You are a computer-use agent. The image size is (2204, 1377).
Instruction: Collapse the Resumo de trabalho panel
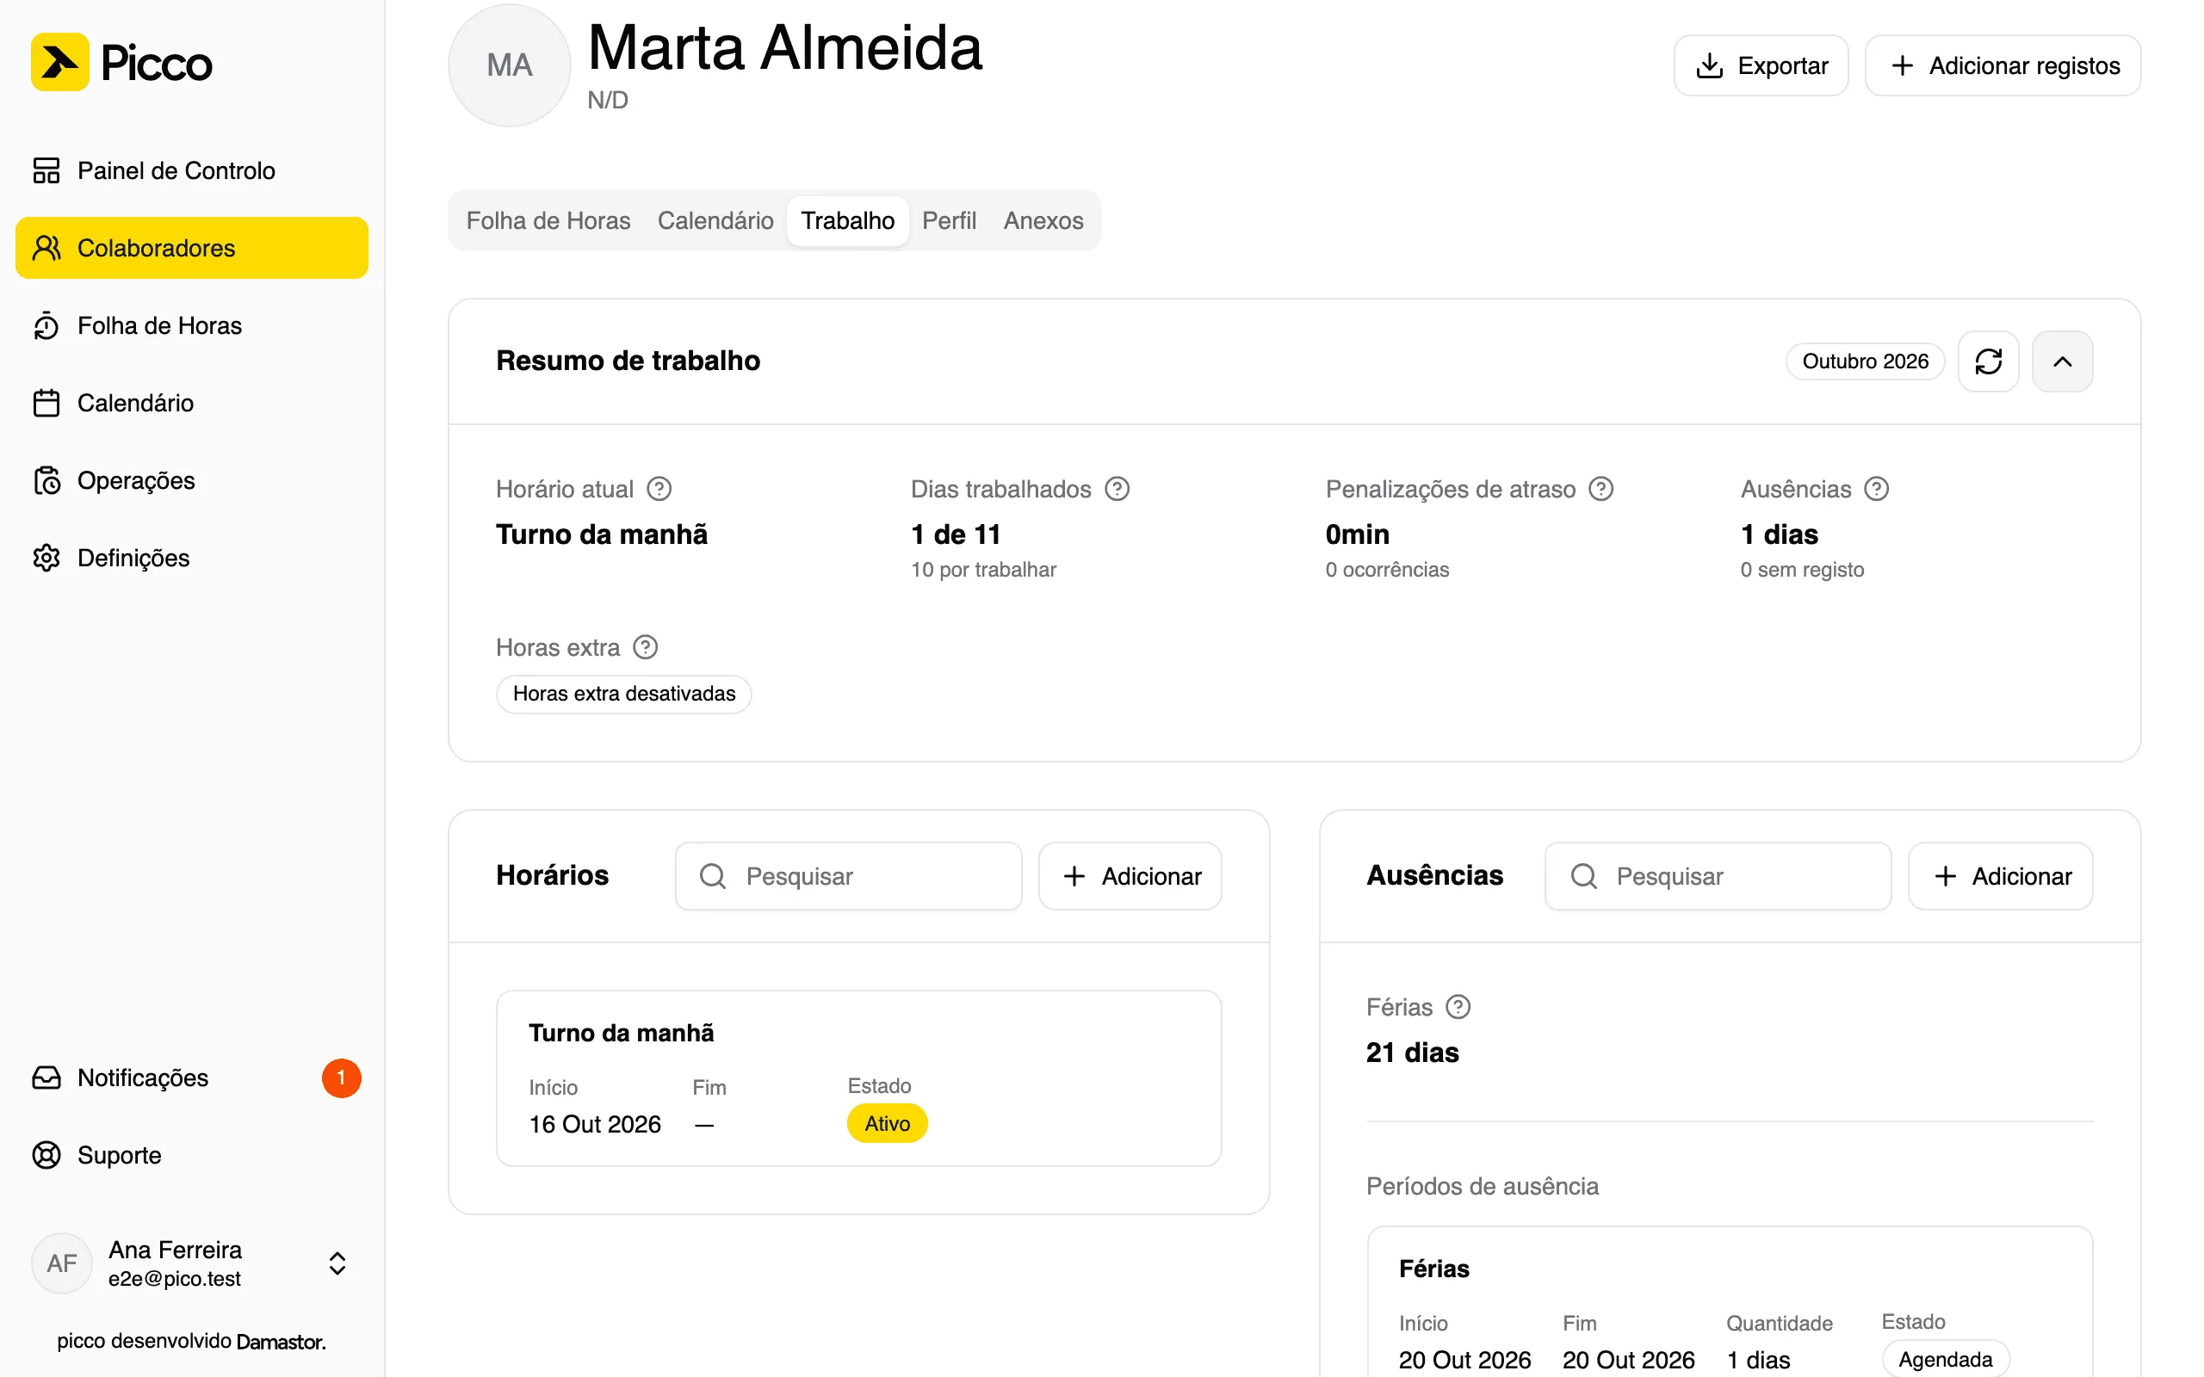point(2062,361)
